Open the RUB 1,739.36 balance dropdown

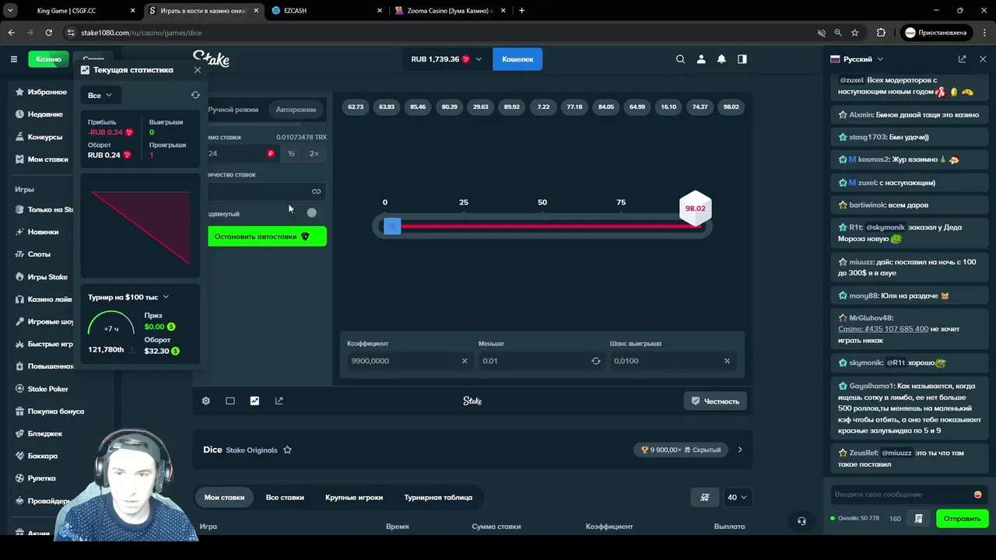point(446,59)
